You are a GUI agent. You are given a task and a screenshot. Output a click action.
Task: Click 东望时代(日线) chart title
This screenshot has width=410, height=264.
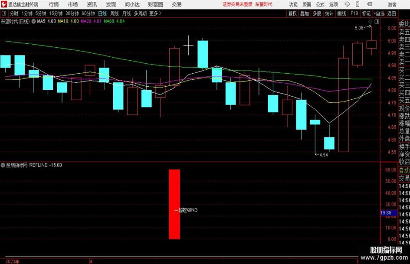coord(15,21)
